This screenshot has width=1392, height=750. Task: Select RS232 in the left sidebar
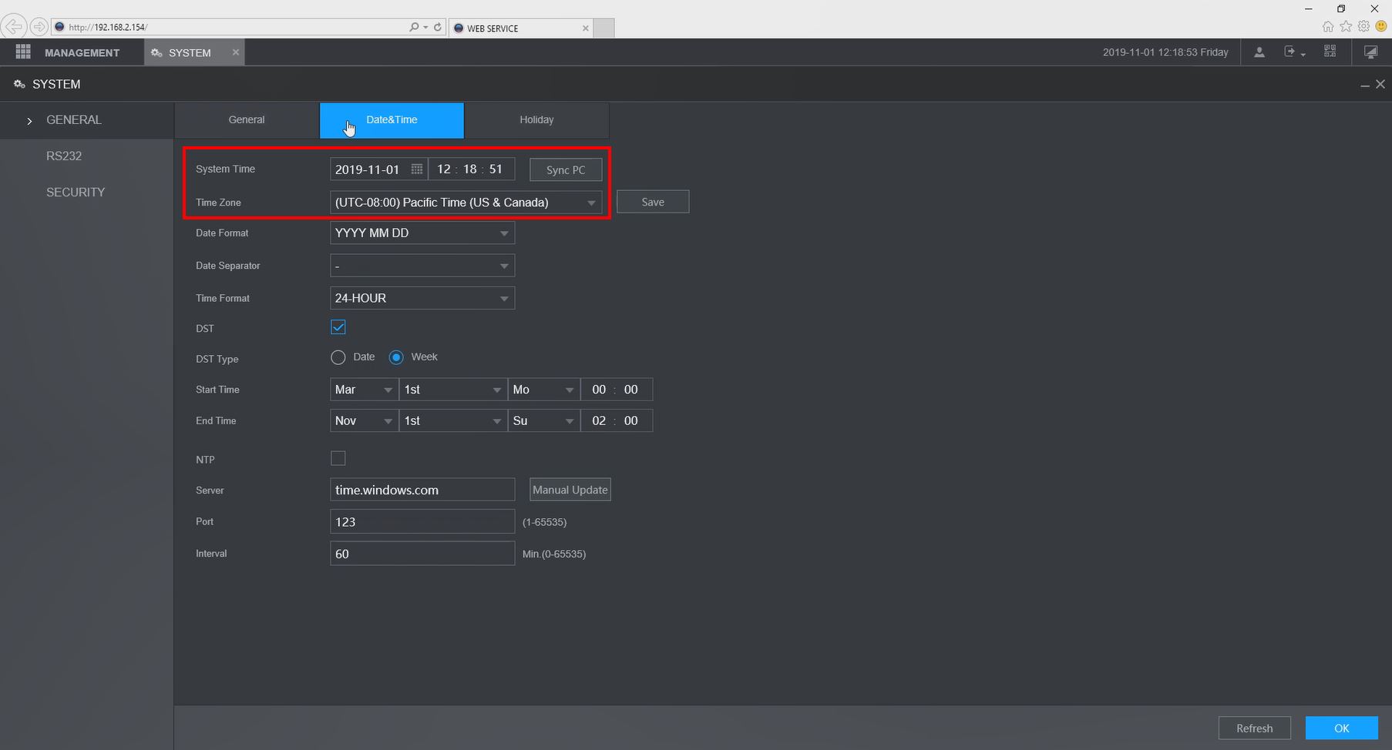pos(64,156)
